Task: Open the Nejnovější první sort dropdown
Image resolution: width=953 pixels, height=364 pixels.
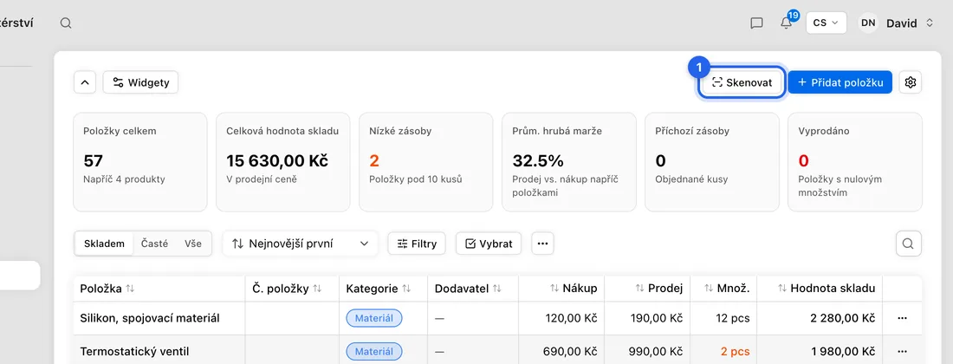Action: (301, 244)
